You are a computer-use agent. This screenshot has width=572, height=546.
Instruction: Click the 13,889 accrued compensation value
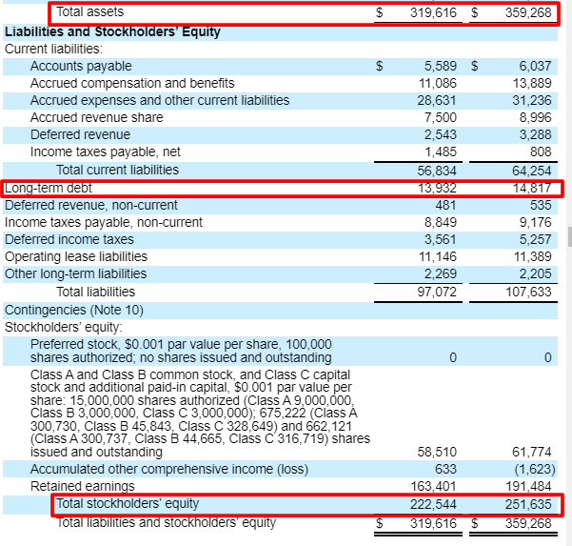pyautogui.click(x=530, y=83)
